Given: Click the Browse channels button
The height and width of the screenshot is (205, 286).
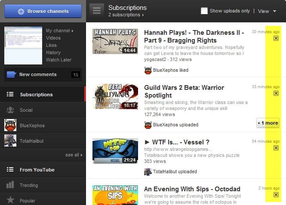Looking at the screenshot, I should 43,11.
